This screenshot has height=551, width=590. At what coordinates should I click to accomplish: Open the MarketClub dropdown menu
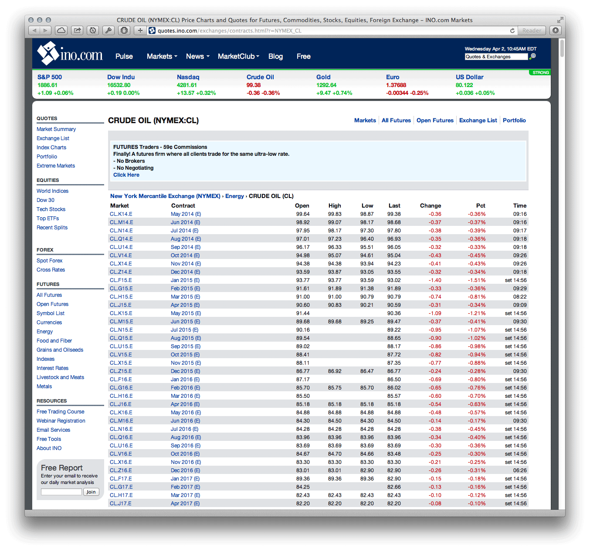pos(238,56)
